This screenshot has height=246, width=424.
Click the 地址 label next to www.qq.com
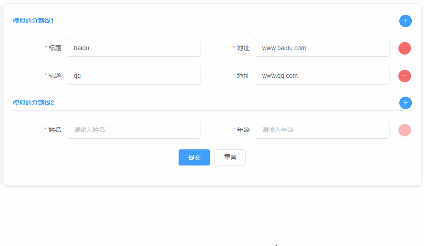point(243,76)
